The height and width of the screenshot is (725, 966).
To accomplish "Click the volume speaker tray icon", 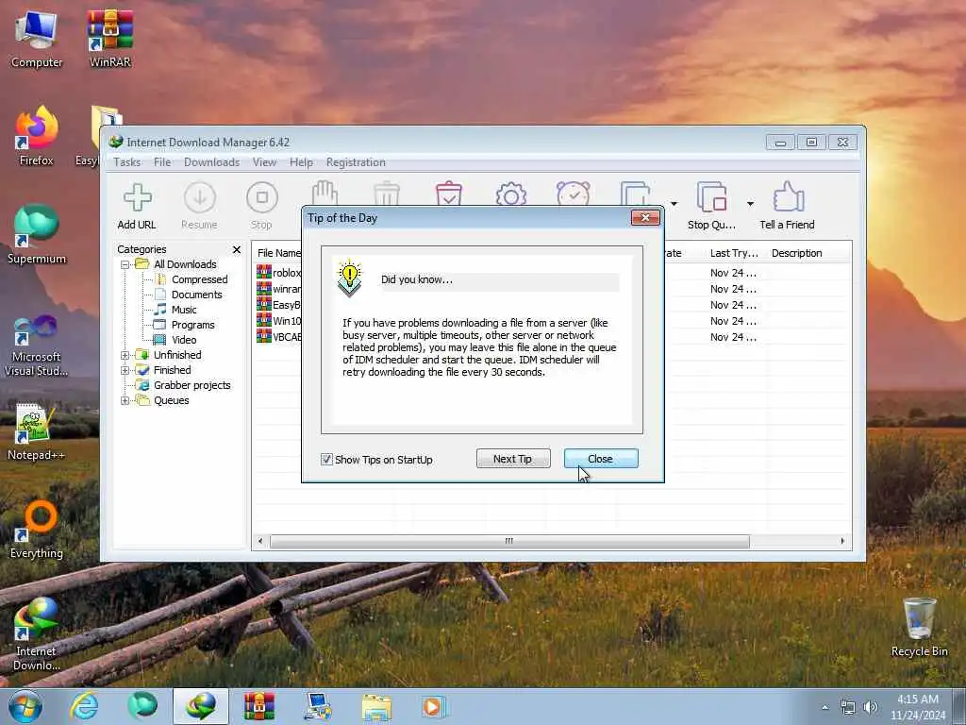I will [870, 707].
